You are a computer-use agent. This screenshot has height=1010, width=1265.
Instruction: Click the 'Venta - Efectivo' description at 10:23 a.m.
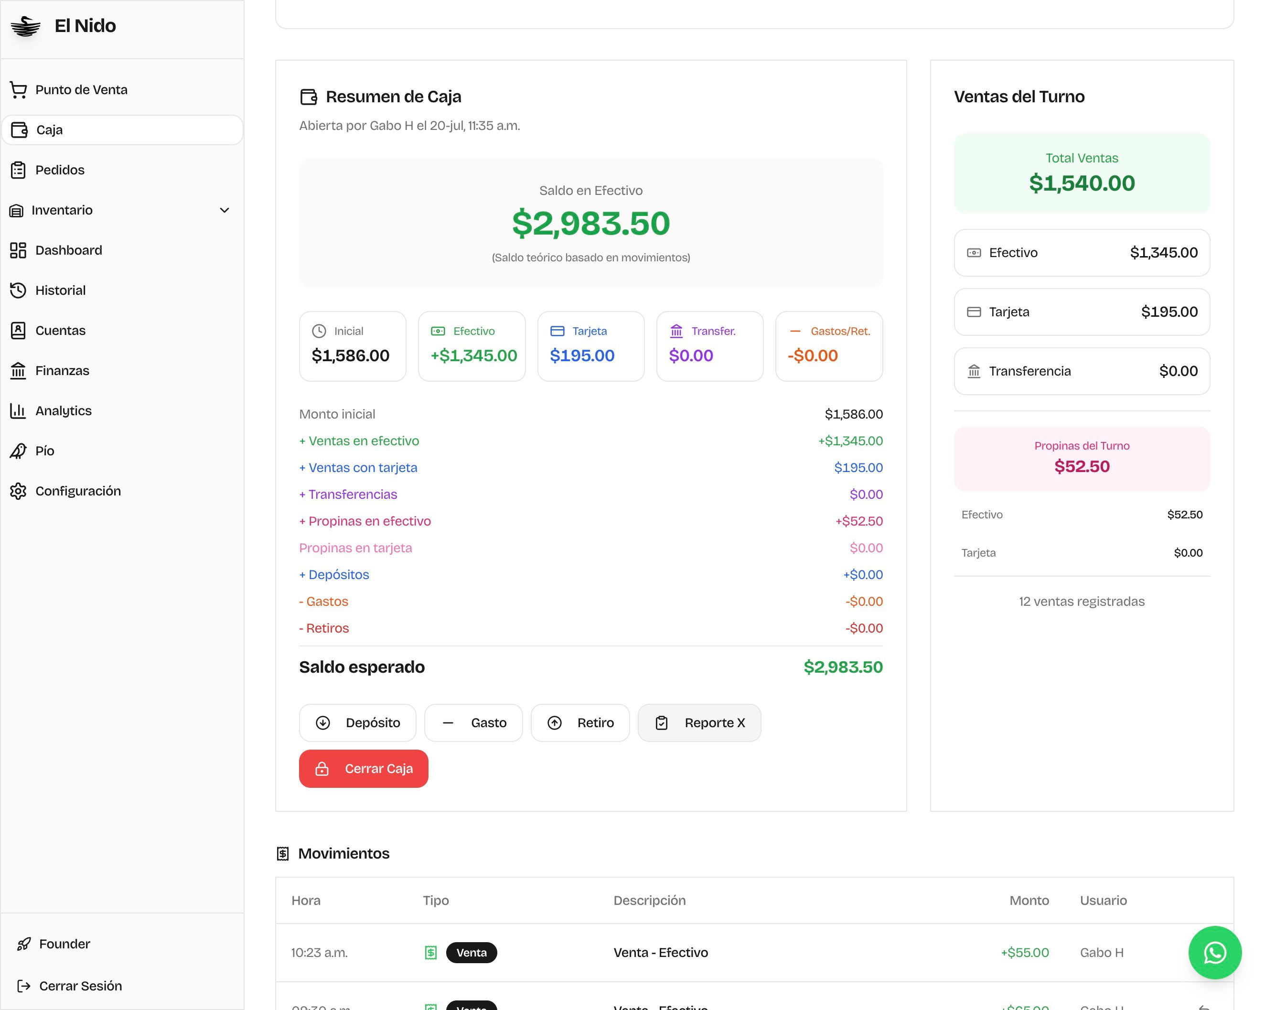point(661,953)
